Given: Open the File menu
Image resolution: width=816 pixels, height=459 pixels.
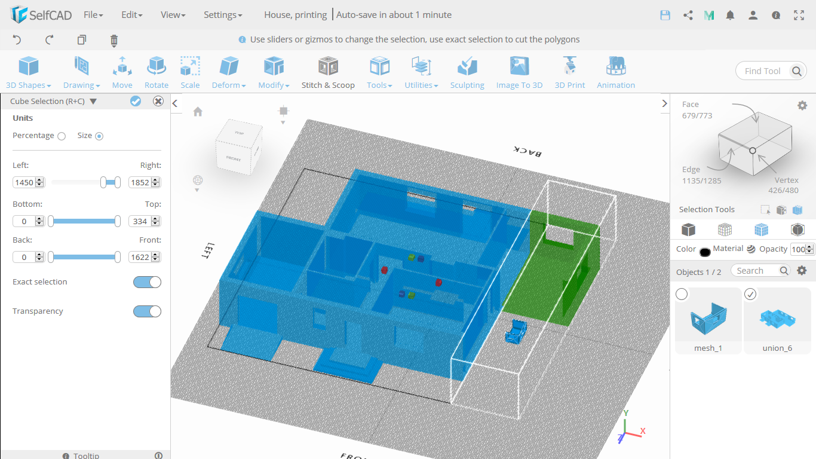Looking at the screenshot, I should [93, 15].
